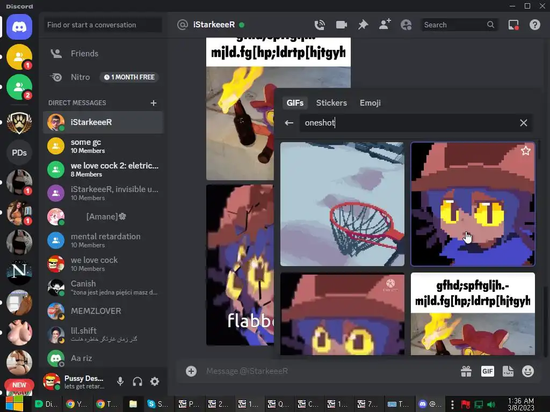Open the we love cock 2 group
The image size is (550, 412).
pos(103,170)
